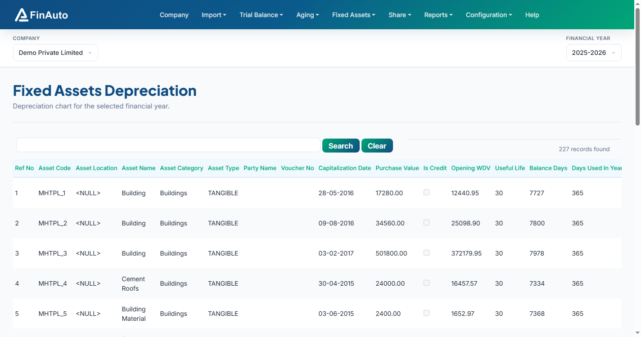Viewport: 641px width, 337px height.
Task: Open the Fixed Assets menu
Action: point(354,15)
